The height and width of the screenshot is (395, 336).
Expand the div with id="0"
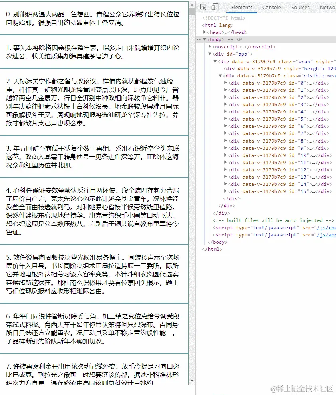pos(225,83)
